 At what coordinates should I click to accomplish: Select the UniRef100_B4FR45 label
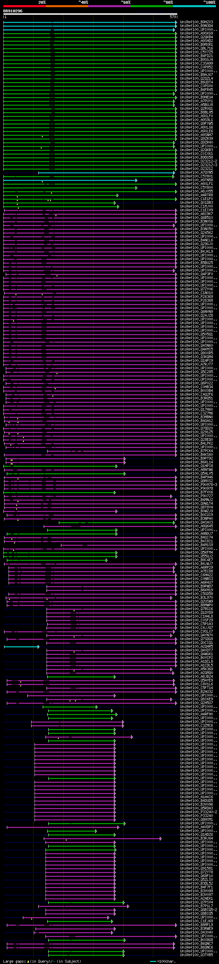coord(196,90)
